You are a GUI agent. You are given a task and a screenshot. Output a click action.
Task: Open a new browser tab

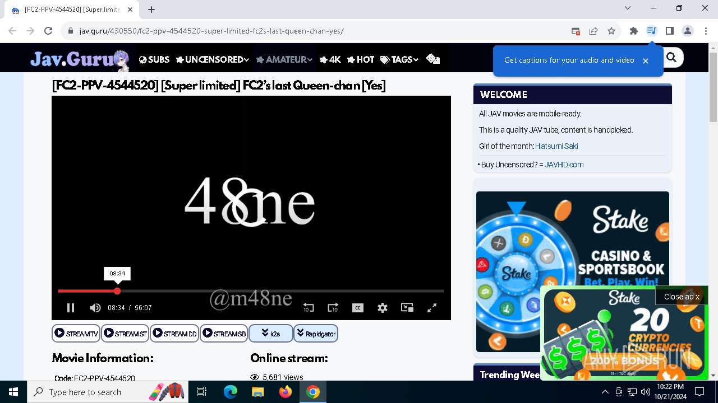(x=151, y=10)
